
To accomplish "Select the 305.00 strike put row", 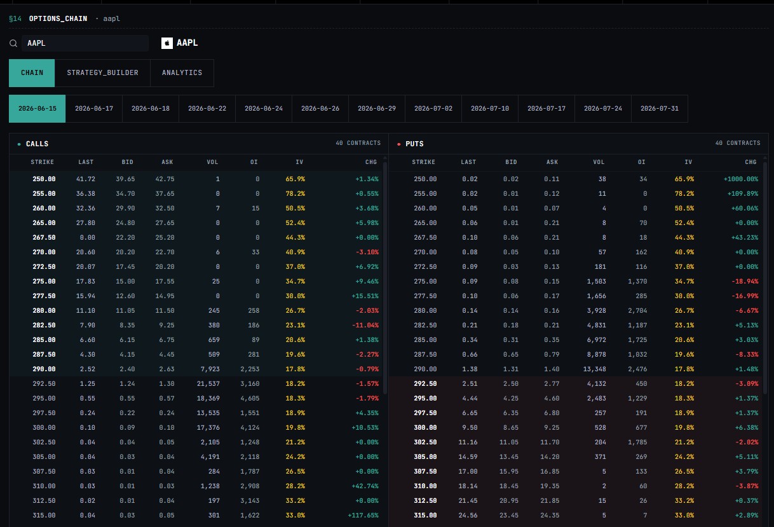I will point(576,457).
